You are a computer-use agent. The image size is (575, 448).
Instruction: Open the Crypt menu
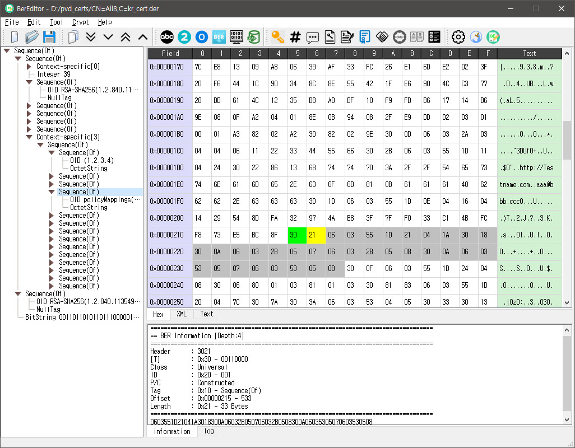tap(80, 22)
